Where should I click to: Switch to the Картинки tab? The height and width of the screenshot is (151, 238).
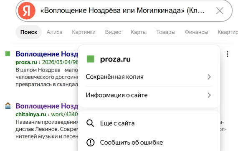[x=84, y=32]
